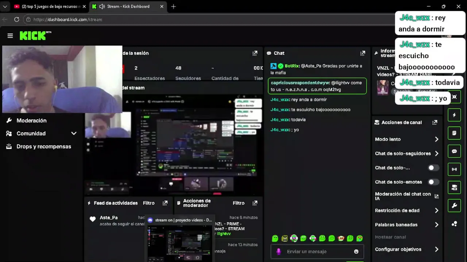Viewport: 467px width, 262px height.
Task: Click the lightning bolt icon in right toolbar
Action: coord(454,115)
